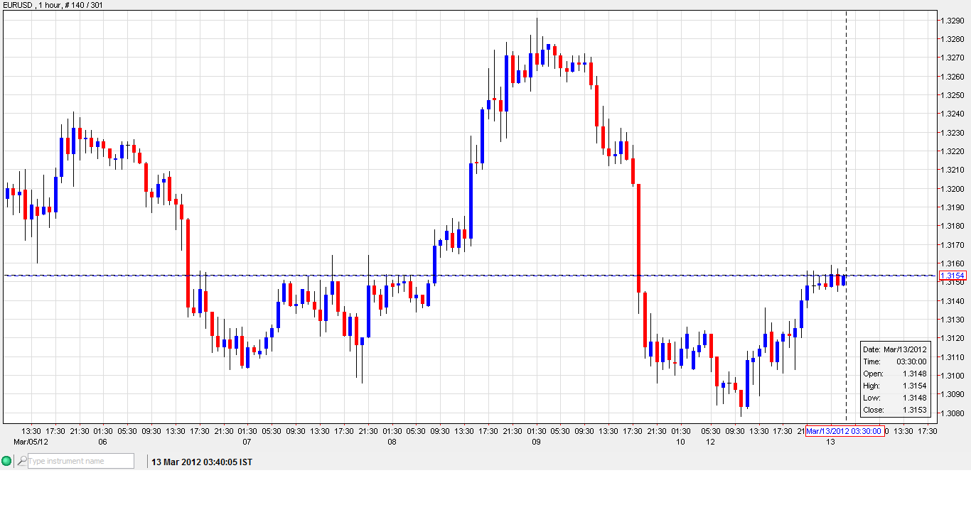Click the "13" day label on the time axis
Image resolution: width=971 pixels, height=517 pixels.
(830, 442)
